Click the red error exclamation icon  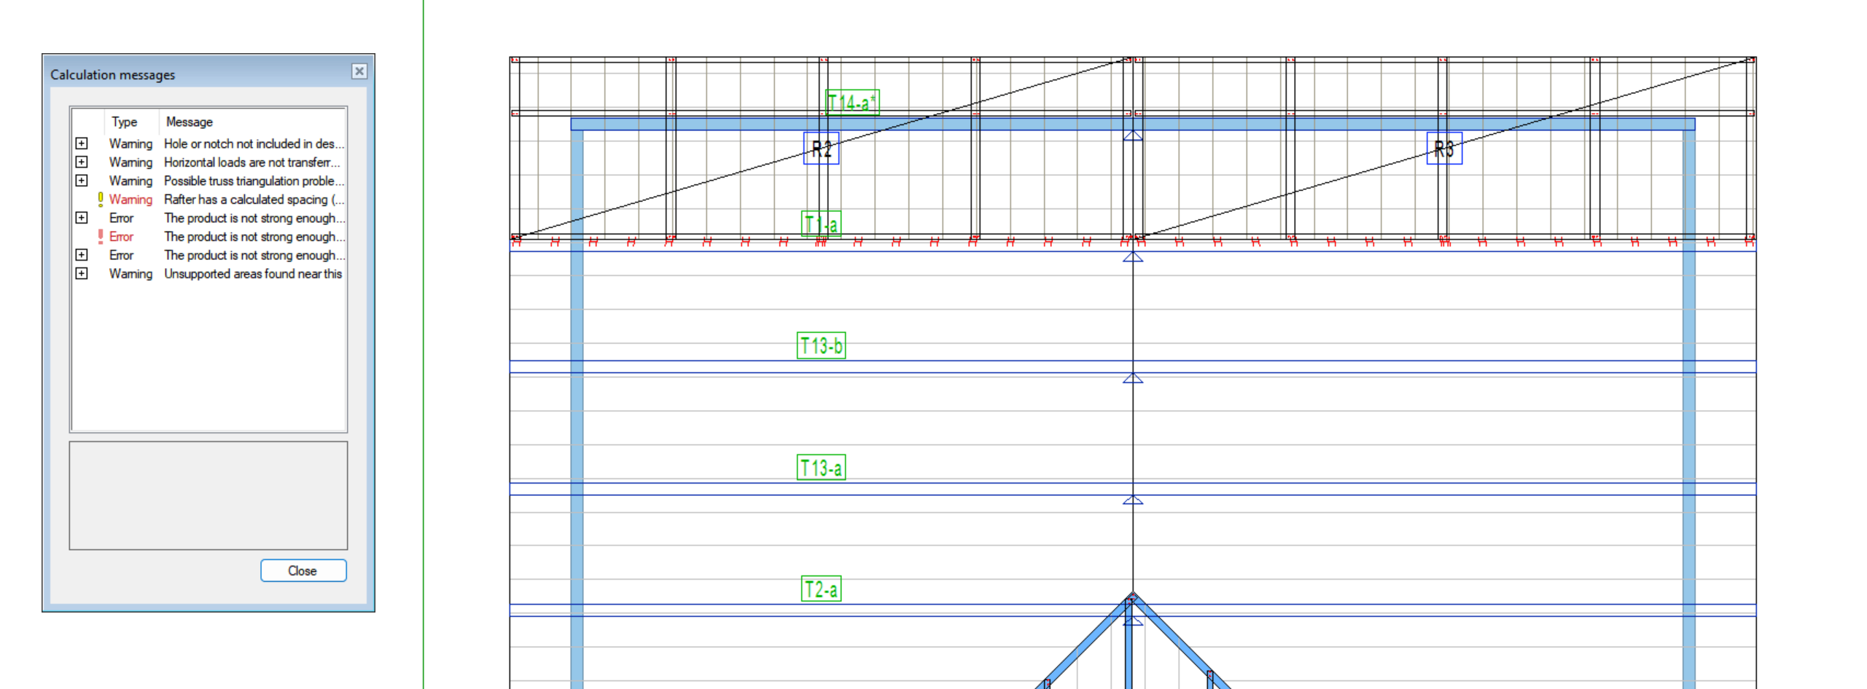coord(101,237)
